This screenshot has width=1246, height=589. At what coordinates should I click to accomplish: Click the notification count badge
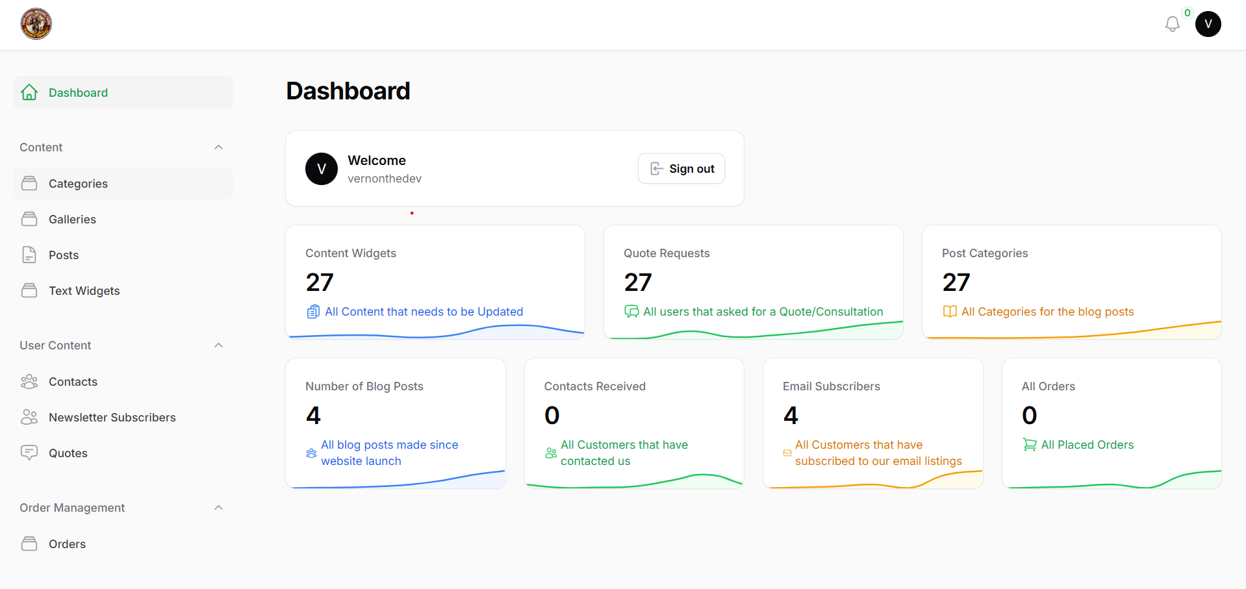[x=1187, y=12]
